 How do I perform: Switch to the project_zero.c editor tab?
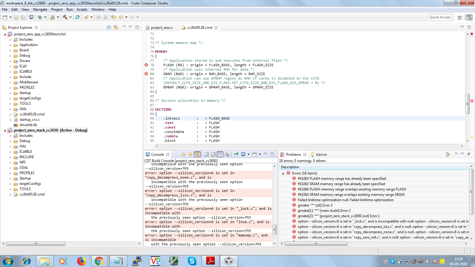pyautogui.click(x=161, y=28)
